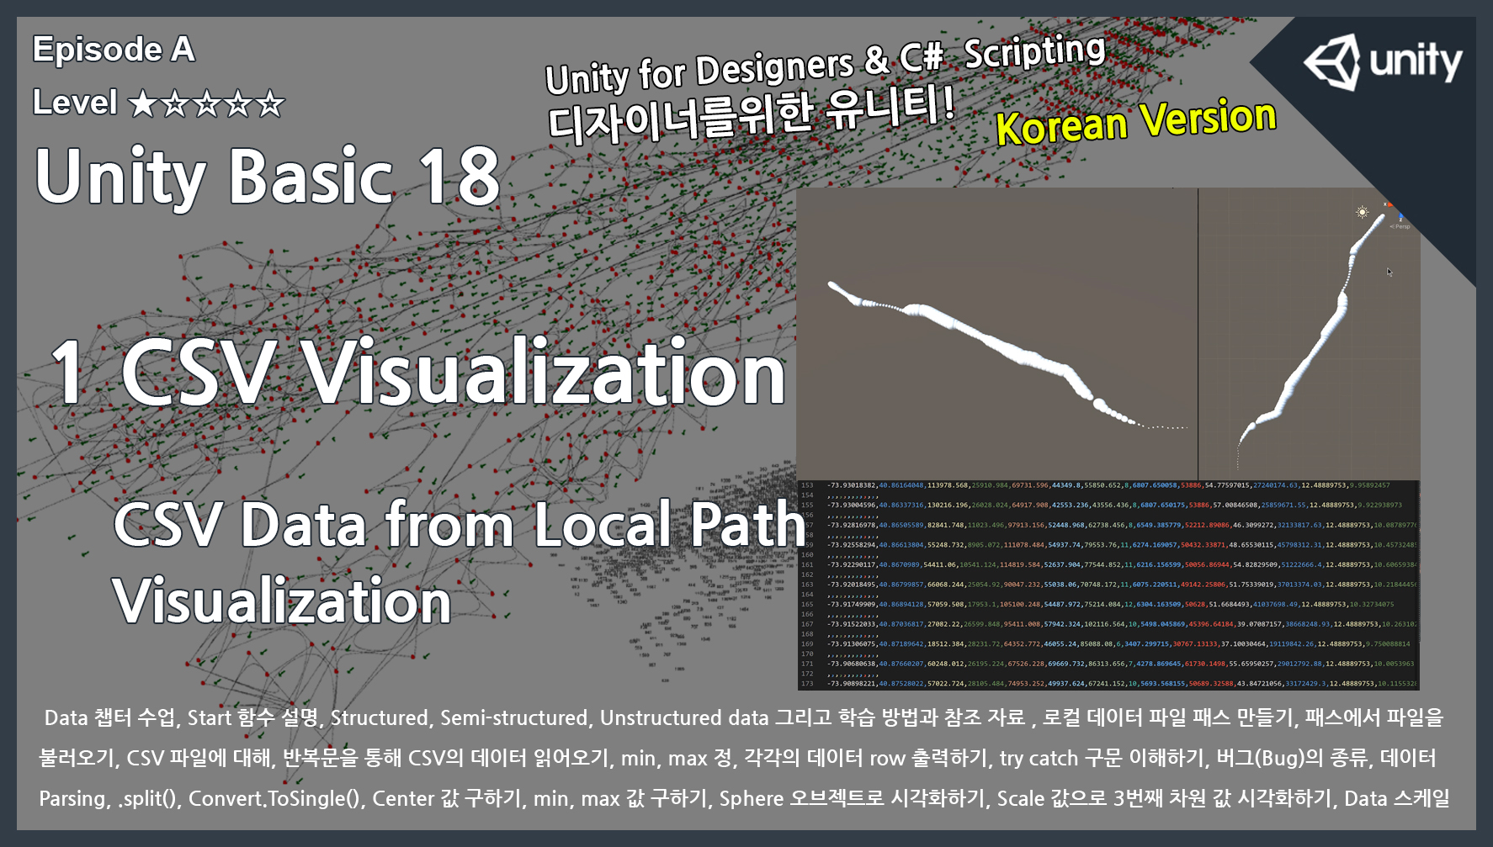Click the "1 CSV Visualization" heading
This screenshot has width=1493, height=847.
coord(418,373)
